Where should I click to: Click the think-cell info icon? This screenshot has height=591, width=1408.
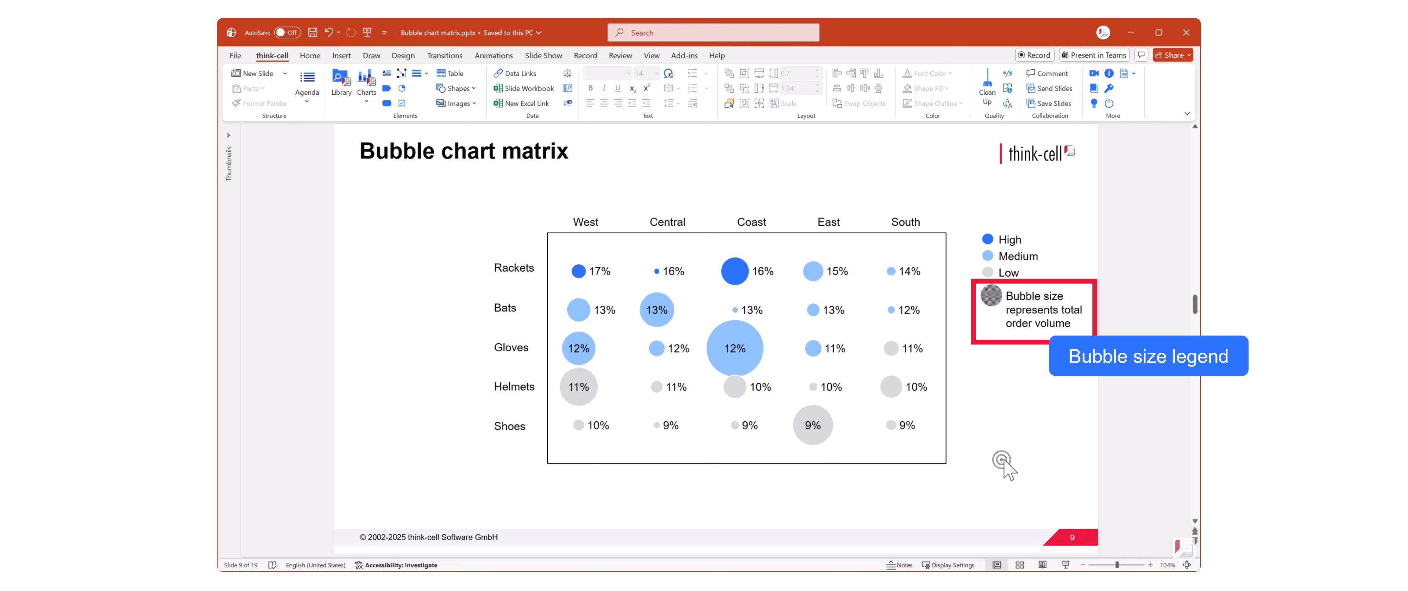click(x=1108, y=73)
